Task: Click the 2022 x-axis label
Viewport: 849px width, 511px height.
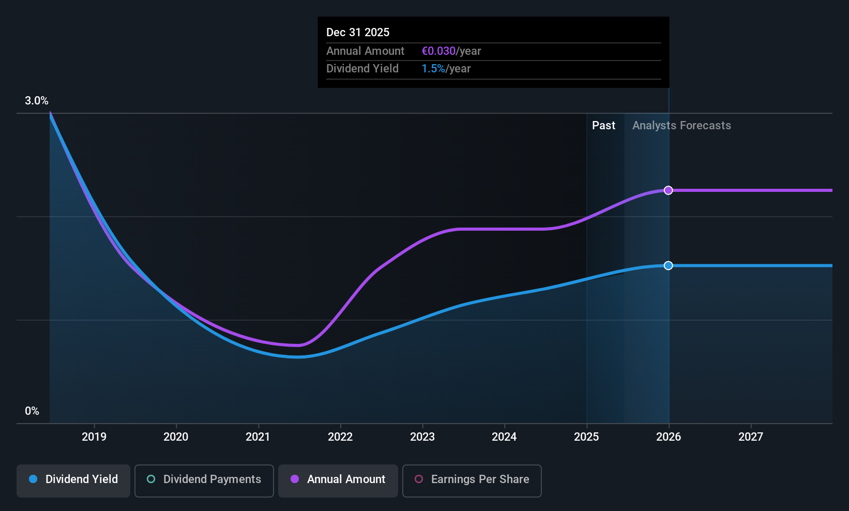Action: coord(340,437)
